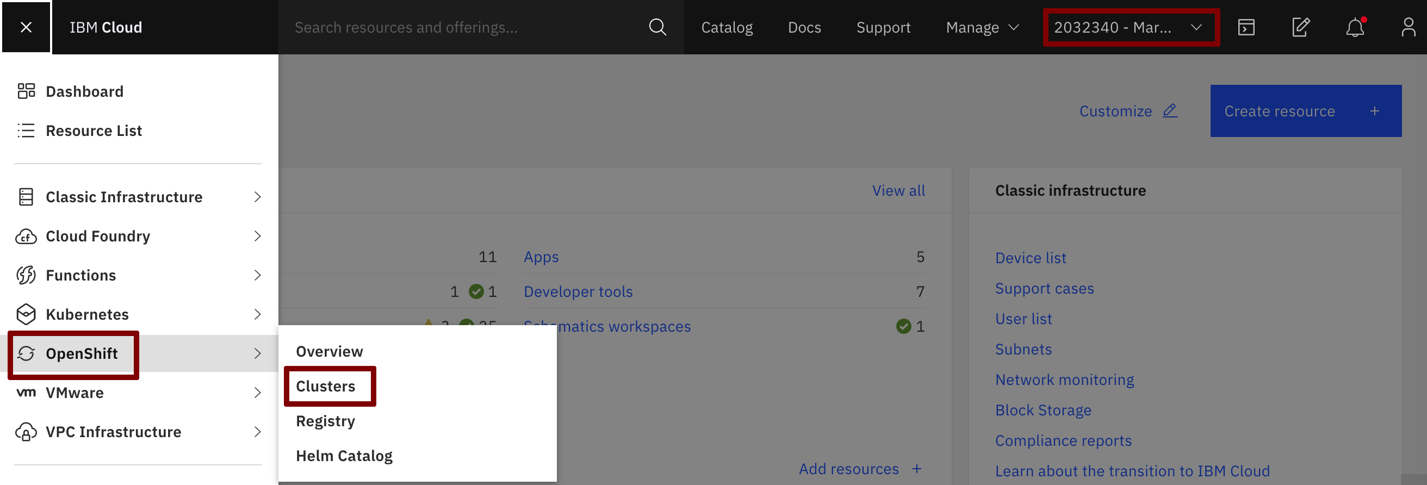Open the notifications bell
The height and width of the screenshot is (485, 1427).
(1355, 27)
